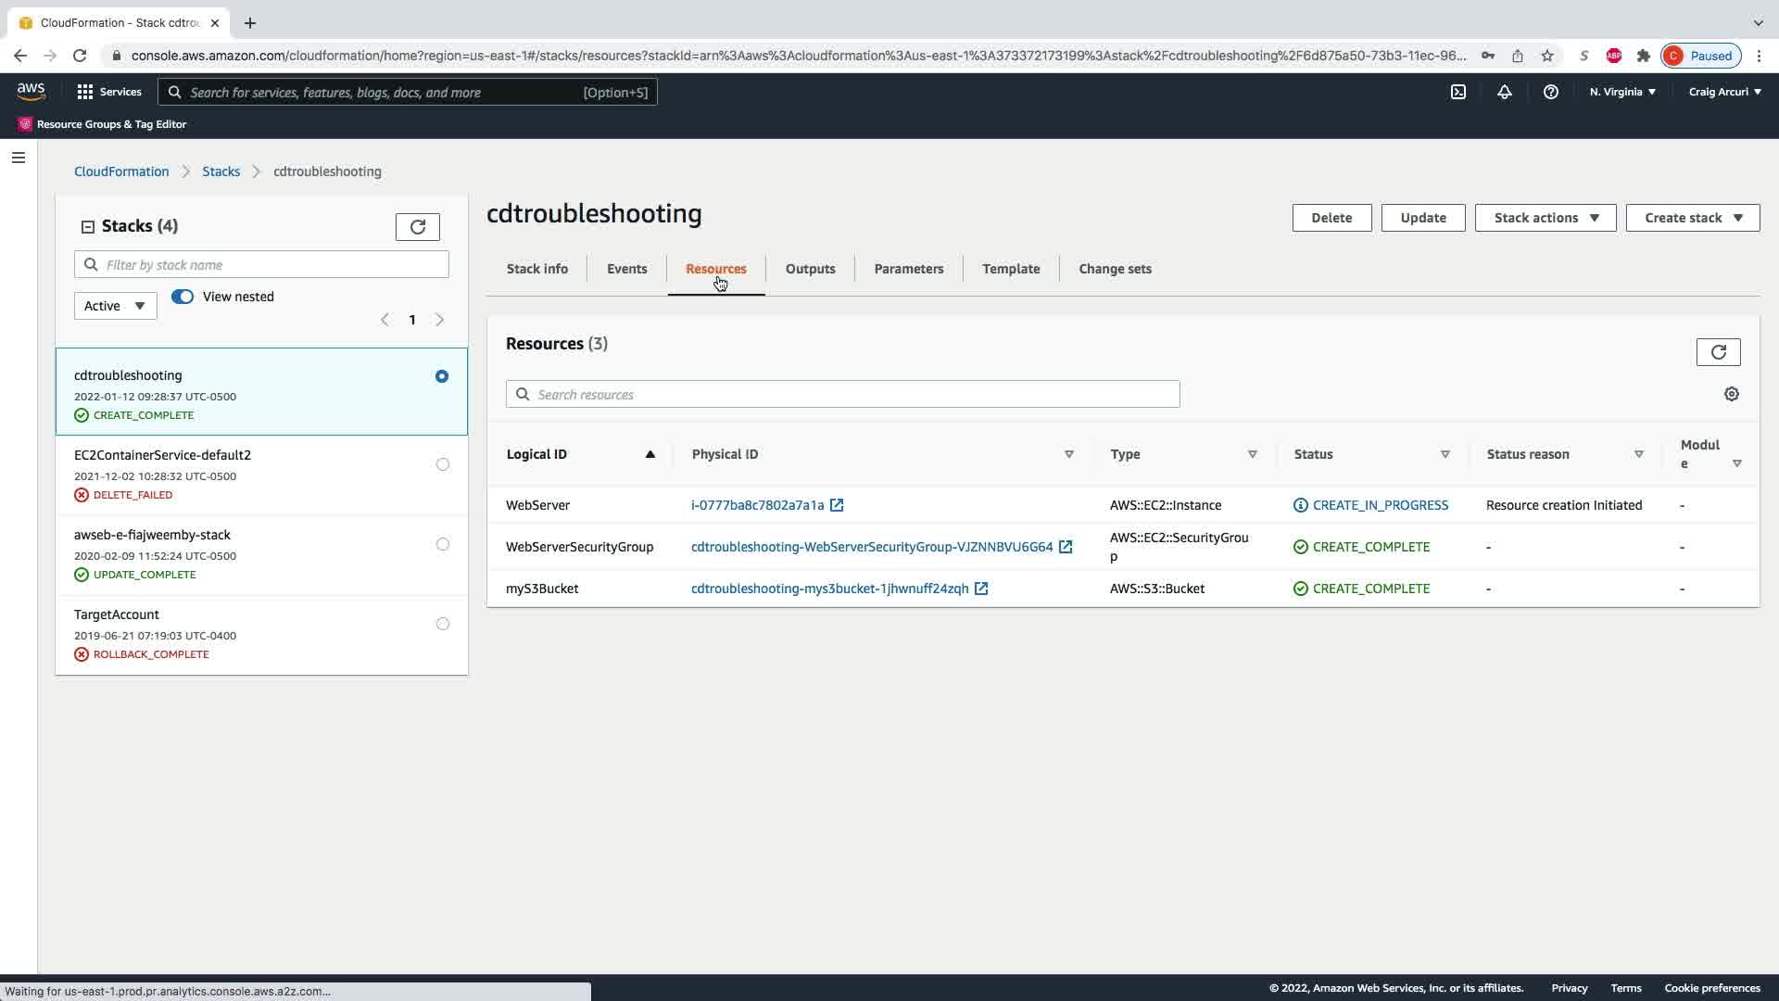Open AWS CloudShell icon in top bar
The width and height of the screenshot is (1779, 1001).
[1458, 92]
